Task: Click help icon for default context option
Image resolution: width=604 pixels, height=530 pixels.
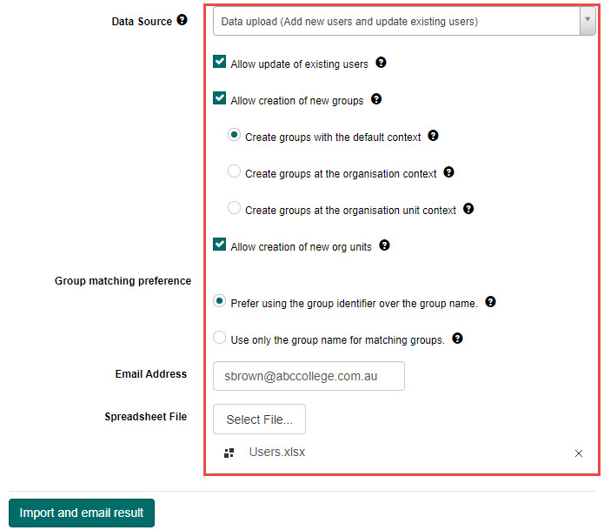Action: click(x=434, y=136)
